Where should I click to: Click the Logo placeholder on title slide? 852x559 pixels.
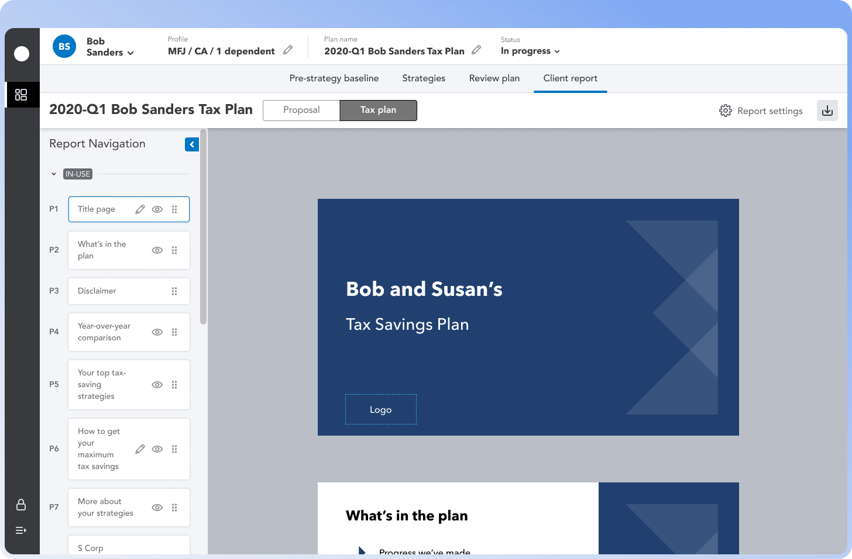tap(381, 409)
